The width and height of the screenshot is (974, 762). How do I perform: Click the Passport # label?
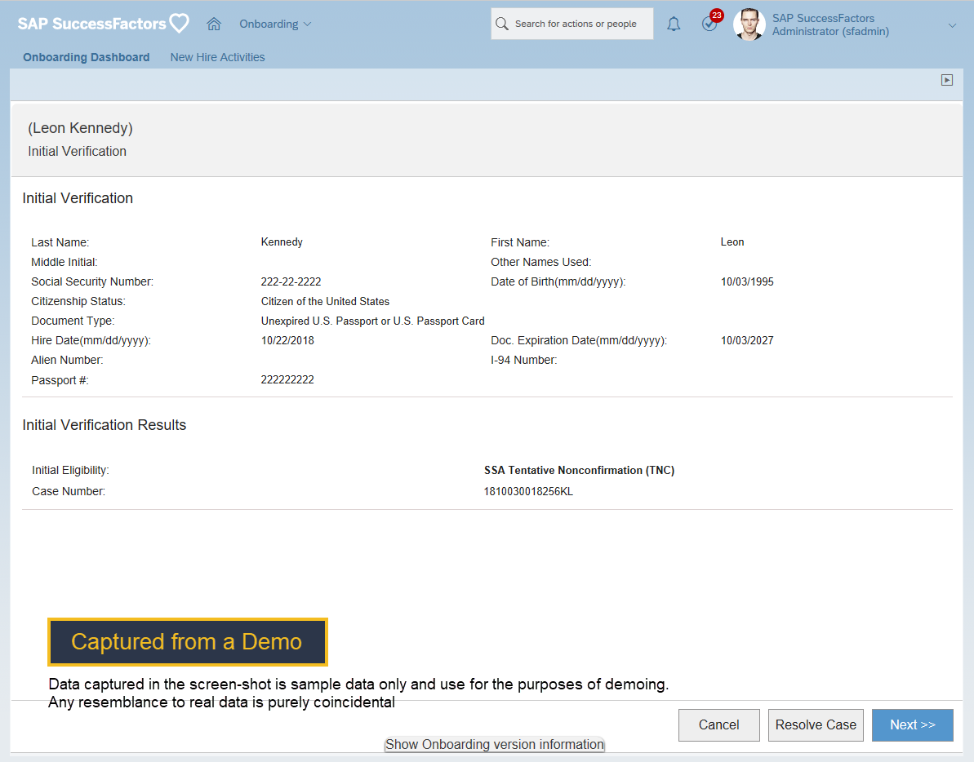coord(60,380)
